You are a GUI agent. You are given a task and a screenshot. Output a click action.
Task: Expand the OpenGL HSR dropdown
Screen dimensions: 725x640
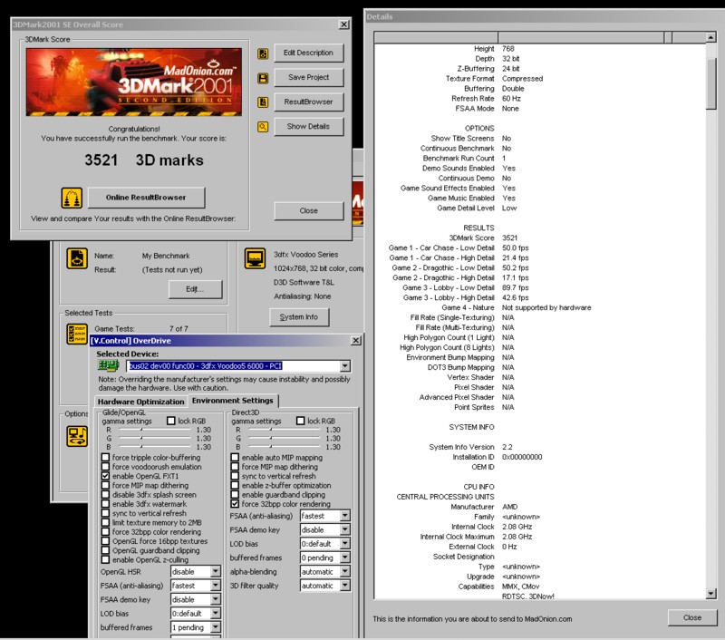point(215,573)
